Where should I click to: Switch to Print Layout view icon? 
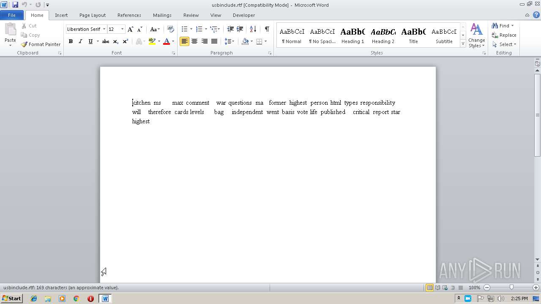click(429, 288)
